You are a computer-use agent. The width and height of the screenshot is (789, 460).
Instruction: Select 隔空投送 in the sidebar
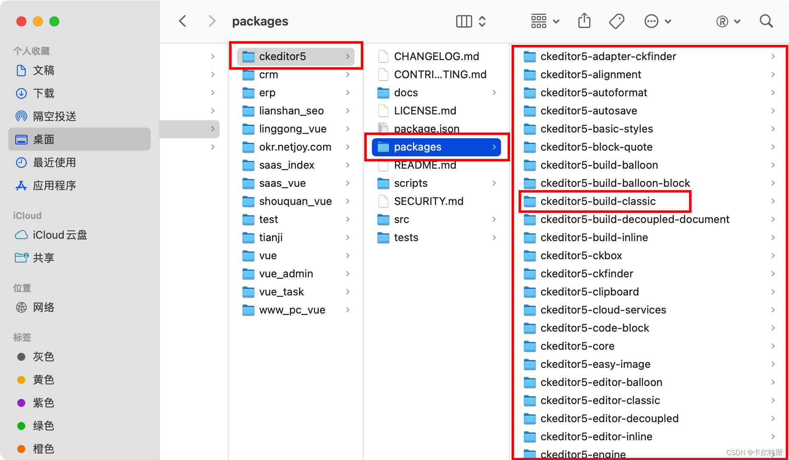pos(79,116)
